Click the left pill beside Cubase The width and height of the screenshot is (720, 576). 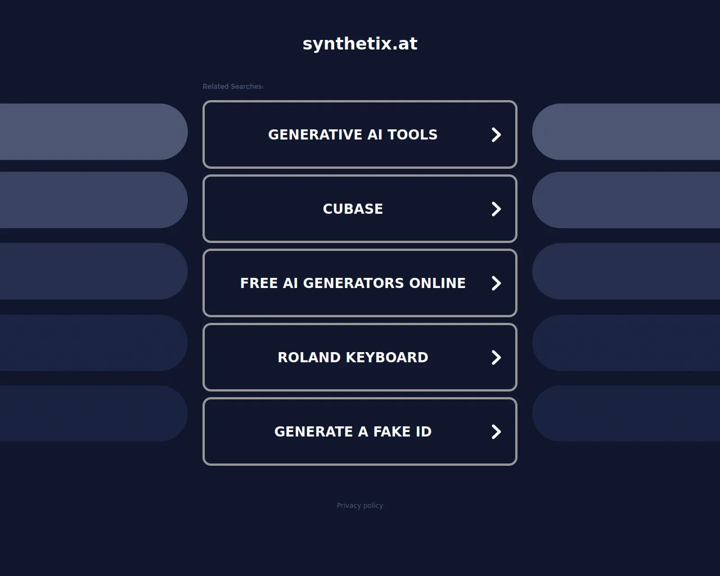[94, 200]
